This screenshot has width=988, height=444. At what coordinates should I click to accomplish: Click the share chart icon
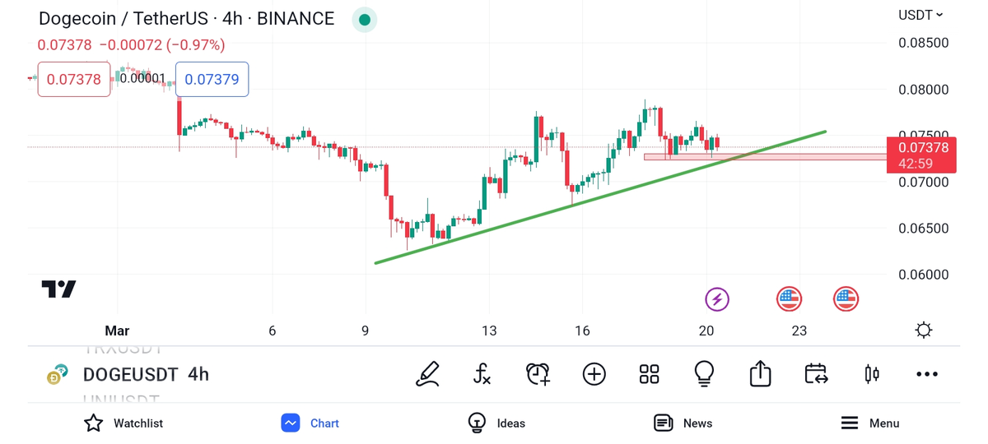(x=760, y=374)
